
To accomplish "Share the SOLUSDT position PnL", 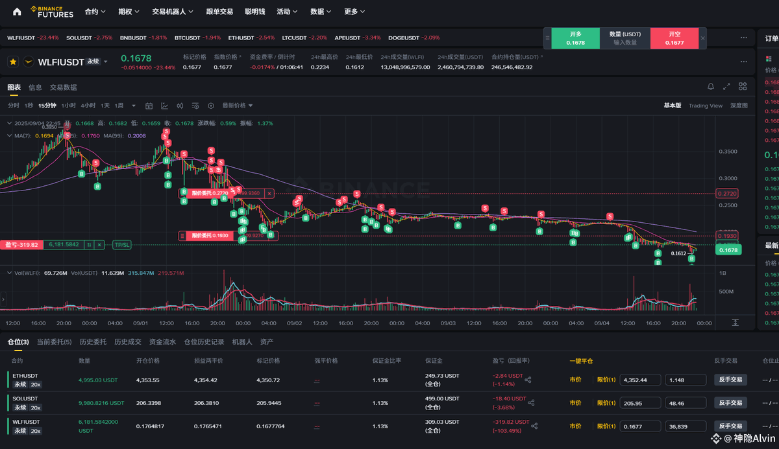I will pos(532,403).
